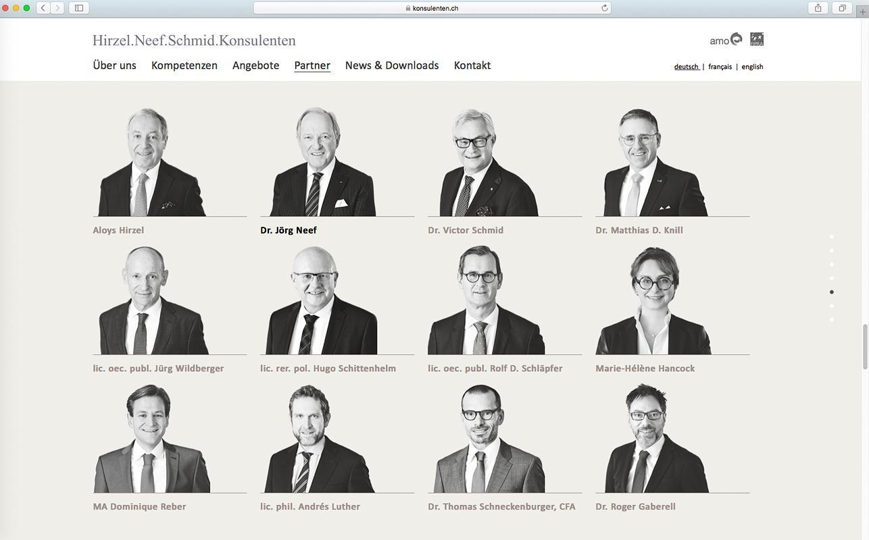This screenshot has height=540, width=869.
Task: Select the fifth page dot indicator
Action: pyautogui.click(x=832, y=292)
